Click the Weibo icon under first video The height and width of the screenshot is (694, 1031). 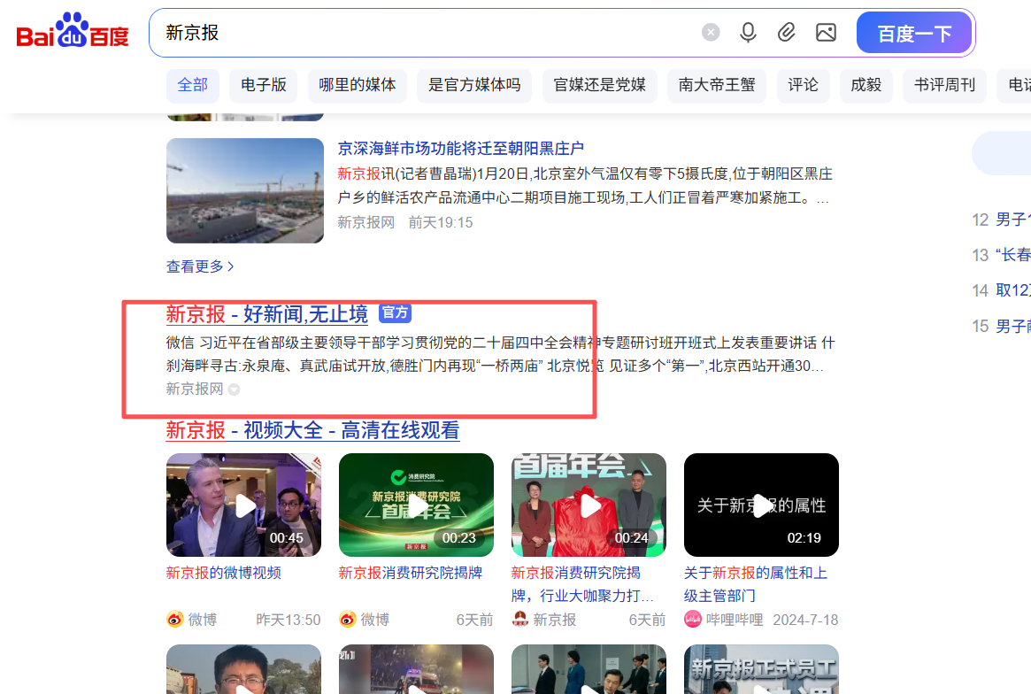[x=175, y=619]
